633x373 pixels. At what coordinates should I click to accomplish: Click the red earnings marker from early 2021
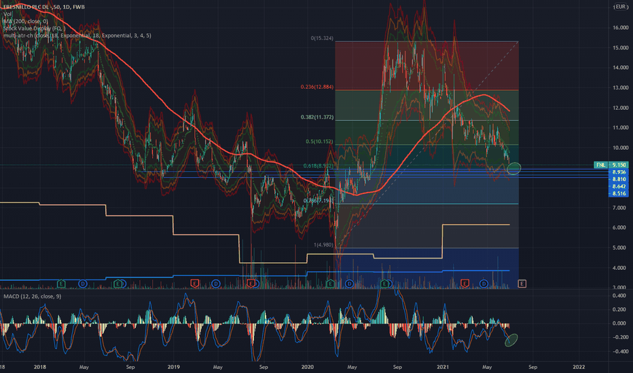click(x=465, y=284)
